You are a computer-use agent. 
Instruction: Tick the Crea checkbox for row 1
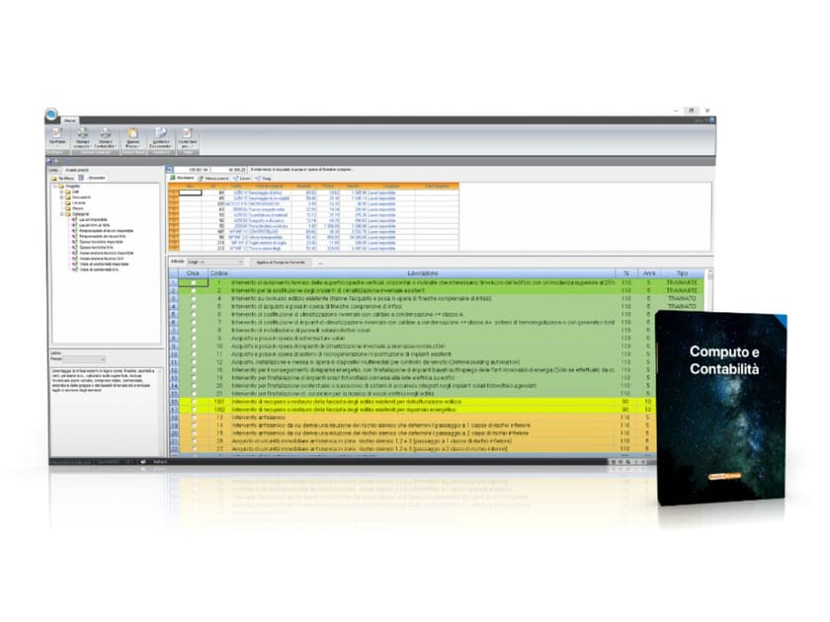[194, 282]
